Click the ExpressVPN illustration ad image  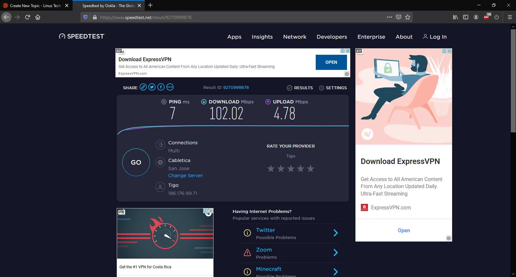click(404, 97)
